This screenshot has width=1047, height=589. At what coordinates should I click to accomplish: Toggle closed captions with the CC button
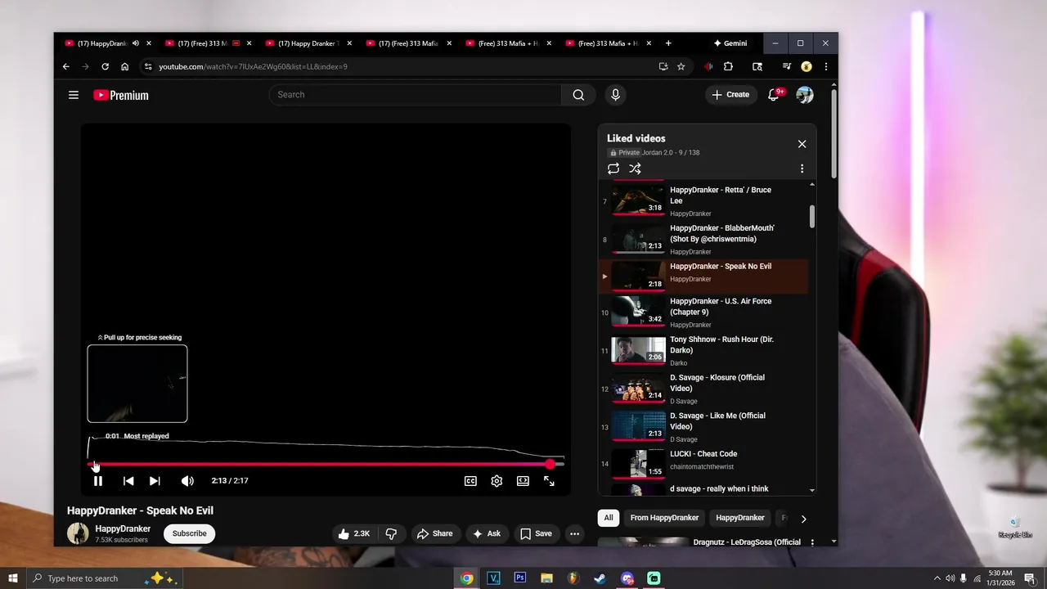pyautogui.click(x=470, y=481)
